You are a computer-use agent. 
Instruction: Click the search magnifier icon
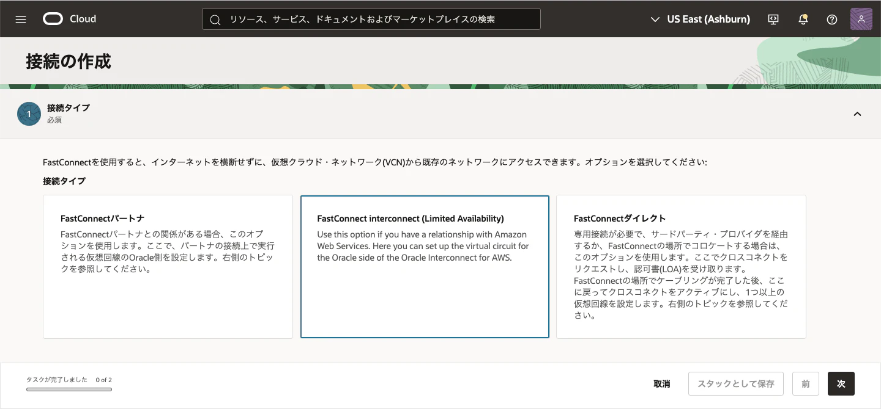[215, 20]
